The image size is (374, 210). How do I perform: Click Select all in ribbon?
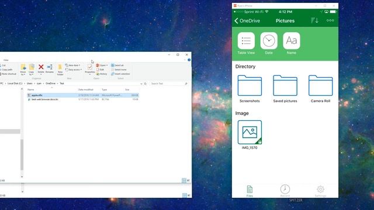(117, 65)
